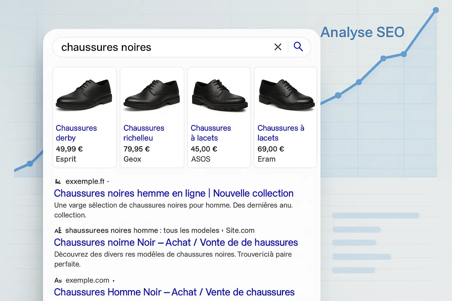Open 'Chaussures noirne Noir – Achat' result
This screenshot has width=452, height=301.
click(176, 242)
